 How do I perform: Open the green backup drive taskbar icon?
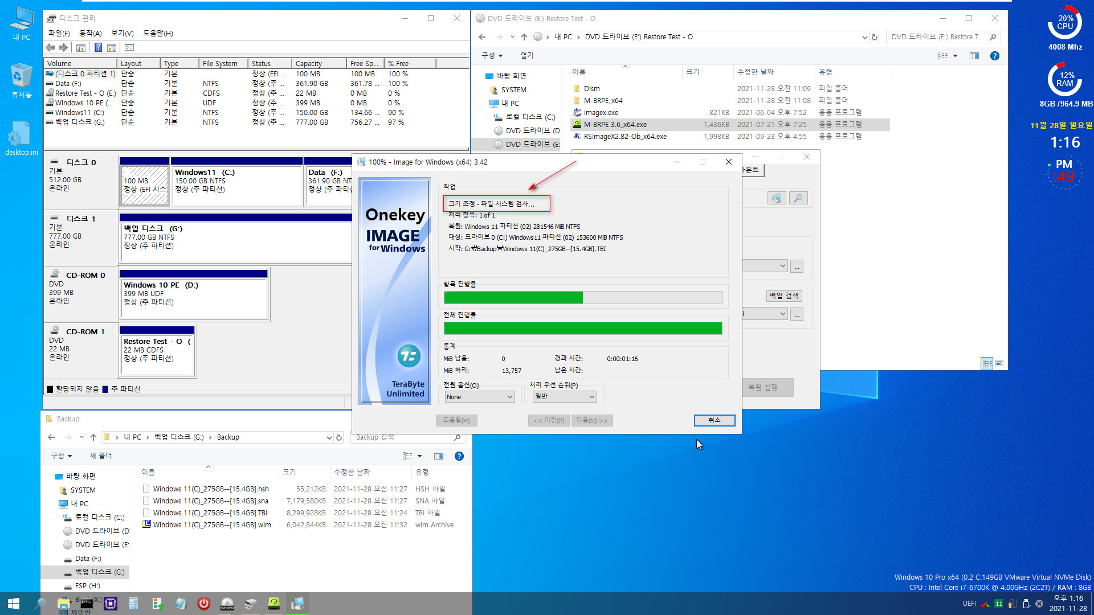(274, 604)
